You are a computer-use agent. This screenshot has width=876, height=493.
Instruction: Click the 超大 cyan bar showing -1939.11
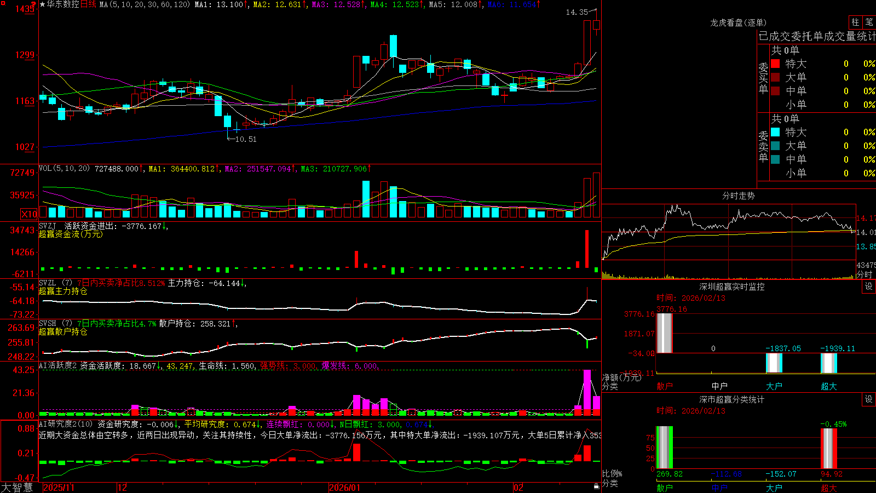[828, 363]
